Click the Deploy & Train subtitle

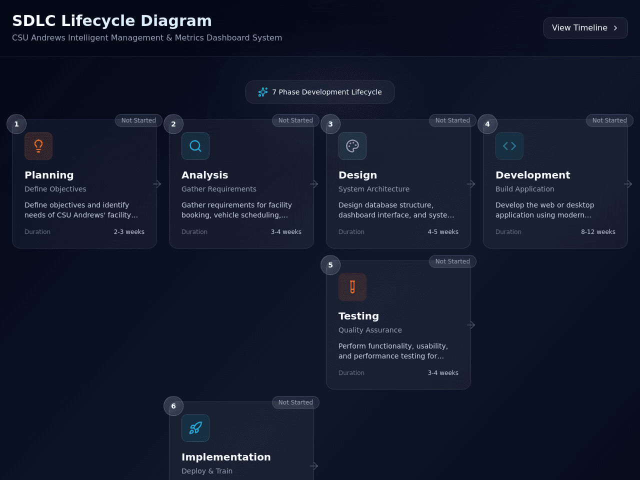click(x=207, y=471)
